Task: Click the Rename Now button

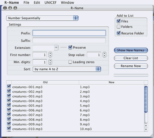Action: click(x=131, y=66)
